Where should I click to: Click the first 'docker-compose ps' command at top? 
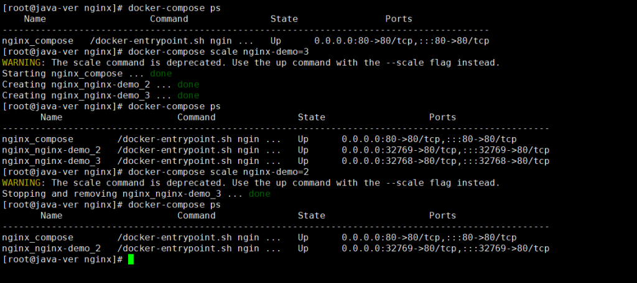[174, 8]
